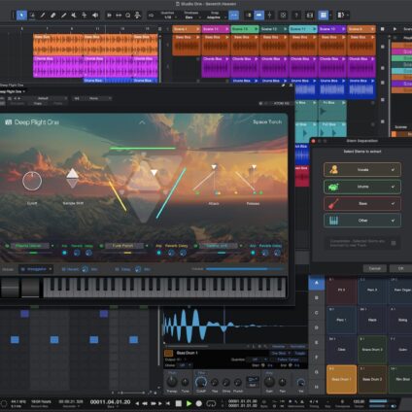Close the Deep Flight One plugin window
This screenshot has width=412, height=412.
pyautogui.click(x=291, y=86)
